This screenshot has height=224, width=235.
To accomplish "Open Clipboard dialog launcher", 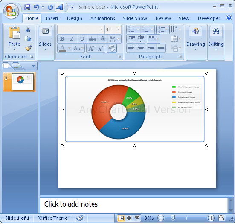I will (32, 56).
